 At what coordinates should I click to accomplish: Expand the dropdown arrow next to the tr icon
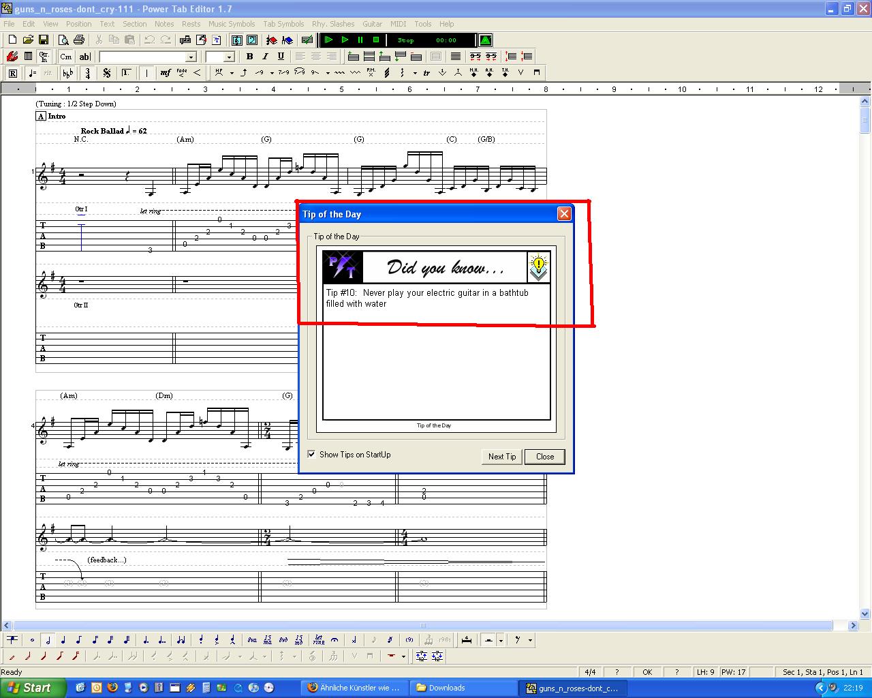414,73
